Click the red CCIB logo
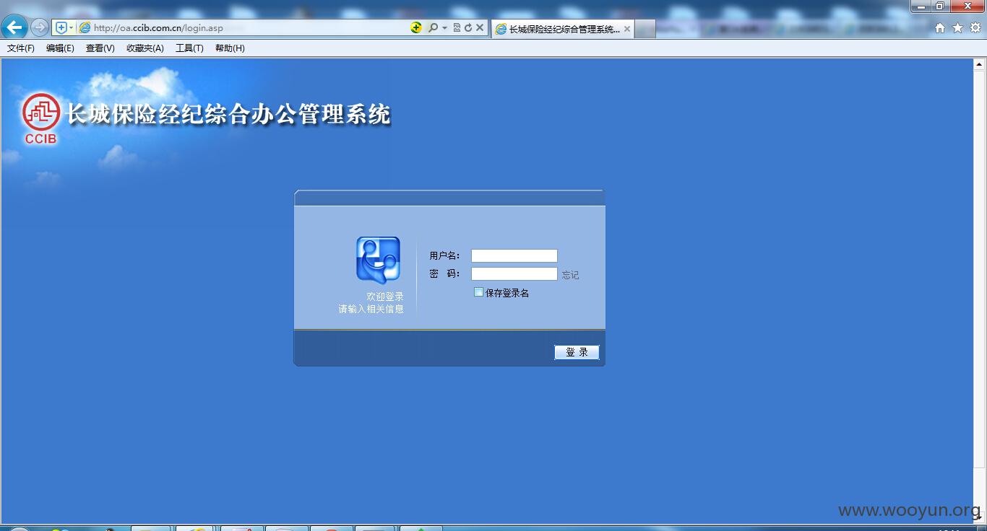Screen dimensions: 987x531 click(x=40, y=119)
